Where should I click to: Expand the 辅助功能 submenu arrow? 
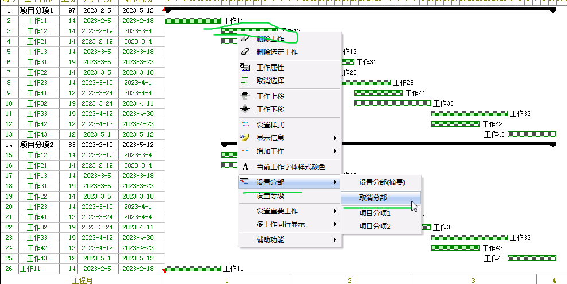click(335, 240)
